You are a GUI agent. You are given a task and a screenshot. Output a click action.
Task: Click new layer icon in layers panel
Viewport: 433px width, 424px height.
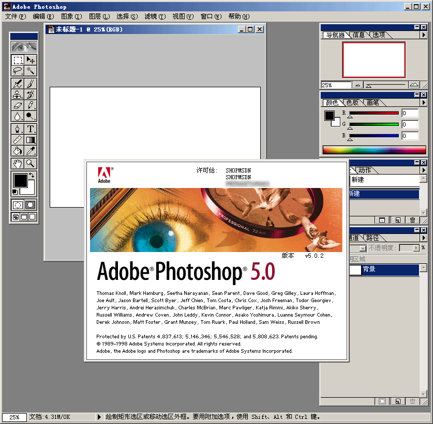[x=398, y=401]
